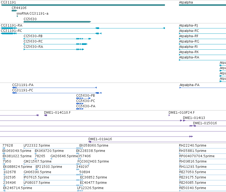
Task: Click EST EK081022.5prime
Action: pos(17,156)
